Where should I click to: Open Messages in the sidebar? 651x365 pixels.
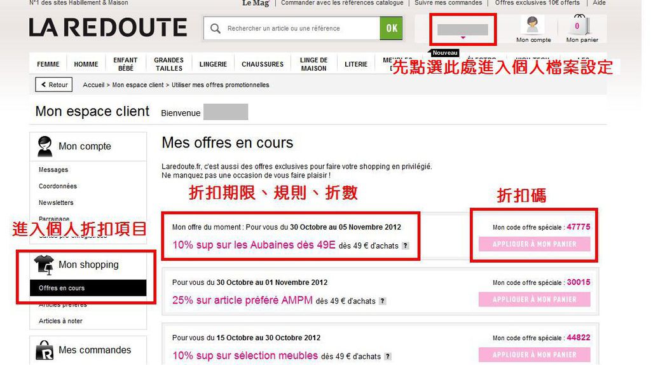tap(53, 170)
